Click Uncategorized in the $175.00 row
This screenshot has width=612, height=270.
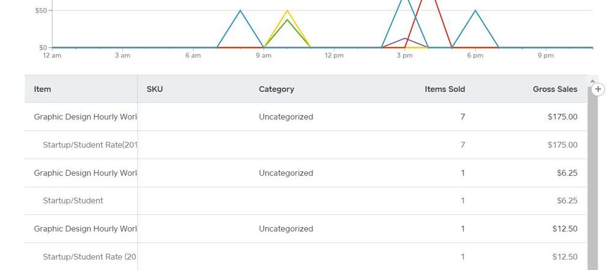[285, 117]
